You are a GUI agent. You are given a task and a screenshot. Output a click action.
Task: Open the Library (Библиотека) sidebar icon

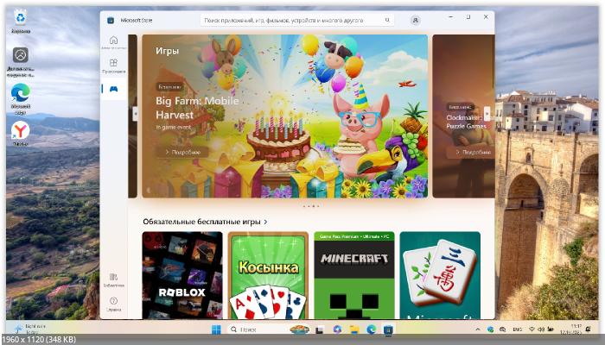(x=113, y=279)
